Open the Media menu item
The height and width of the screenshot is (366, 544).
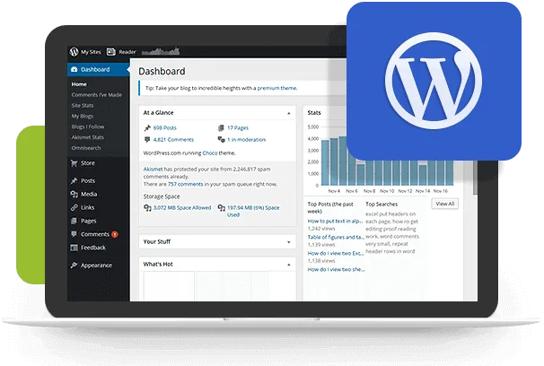tap(89, 194)
